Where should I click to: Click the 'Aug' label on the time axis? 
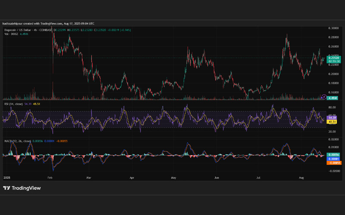click(301, 178)
